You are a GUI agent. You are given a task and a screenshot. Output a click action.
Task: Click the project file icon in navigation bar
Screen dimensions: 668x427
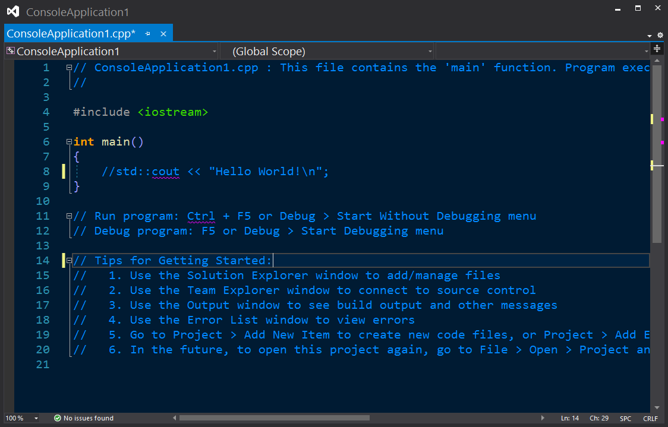pos(9,51)
